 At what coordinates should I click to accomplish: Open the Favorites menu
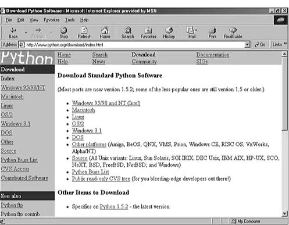point(52,20)
